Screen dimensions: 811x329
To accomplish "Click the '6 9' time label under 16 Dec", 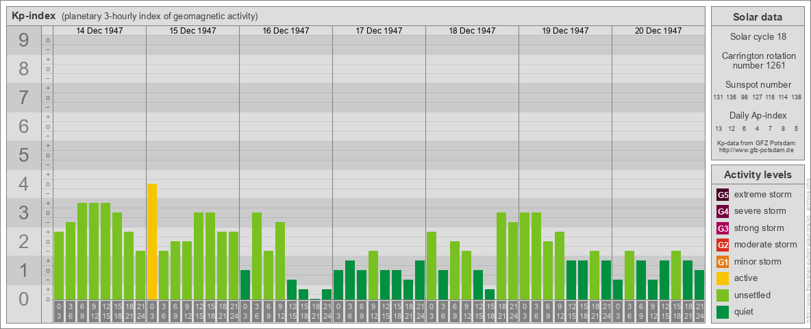I will click(x=269, y=313).
